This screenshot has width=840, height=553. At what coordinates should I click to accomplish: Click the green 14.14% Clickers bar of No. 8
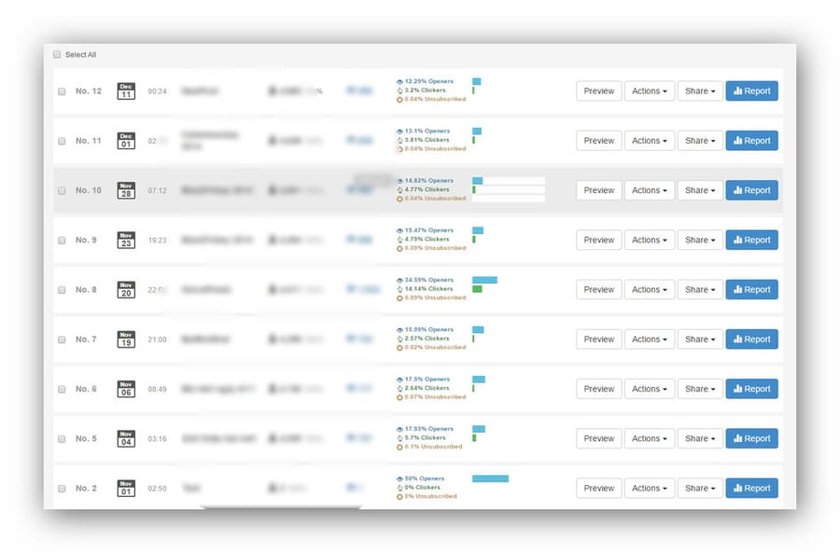click(477, 289)
